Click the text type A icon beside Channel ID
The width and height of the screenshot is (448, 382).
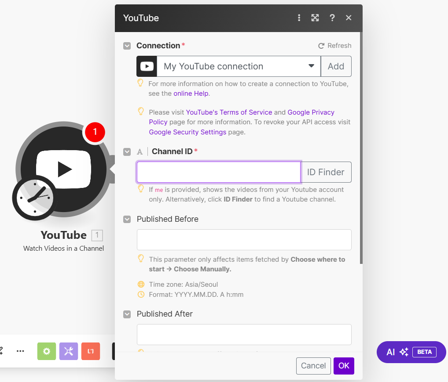pos(140,151)
